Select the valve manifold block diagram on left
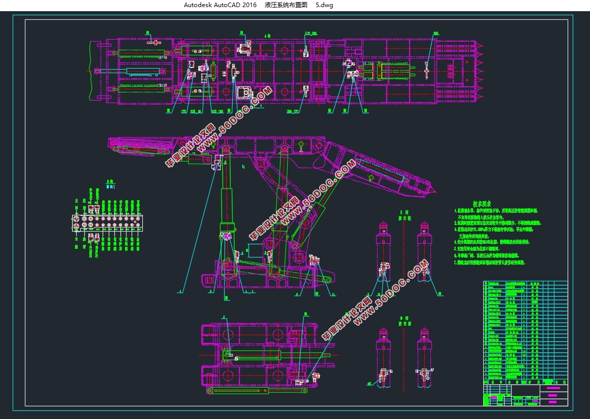 tap(108, 222)
